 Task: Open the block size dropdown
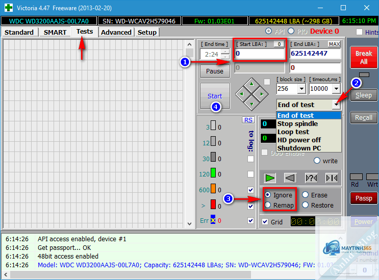pyautogui.click(x=301, y=89)
